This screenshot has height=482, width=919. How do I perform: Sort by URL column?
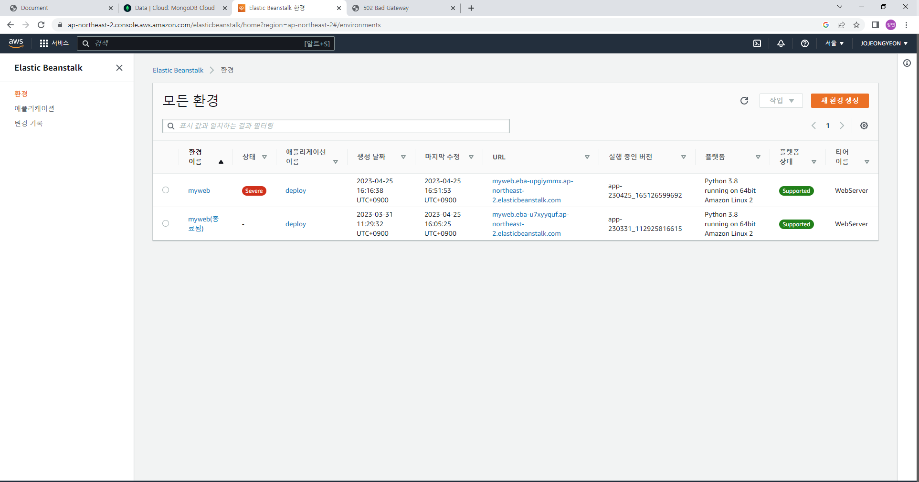pos(587,157)
